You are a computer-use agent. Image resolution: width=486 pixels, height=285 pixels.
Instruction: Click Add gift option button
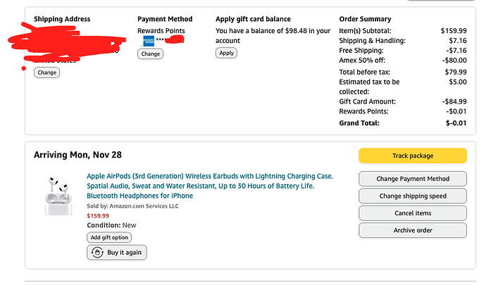click(109, 237)
